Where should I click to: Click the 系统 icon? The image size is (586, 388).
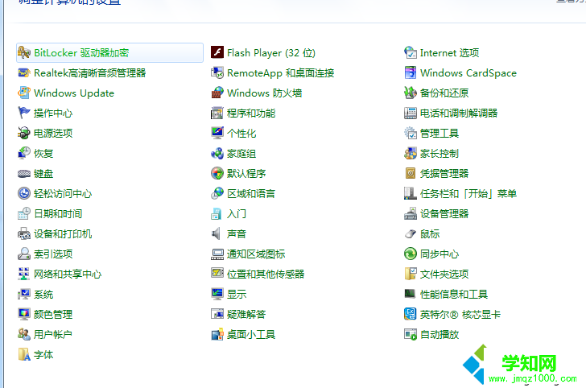pyautogui.click(x=24, y=294)
